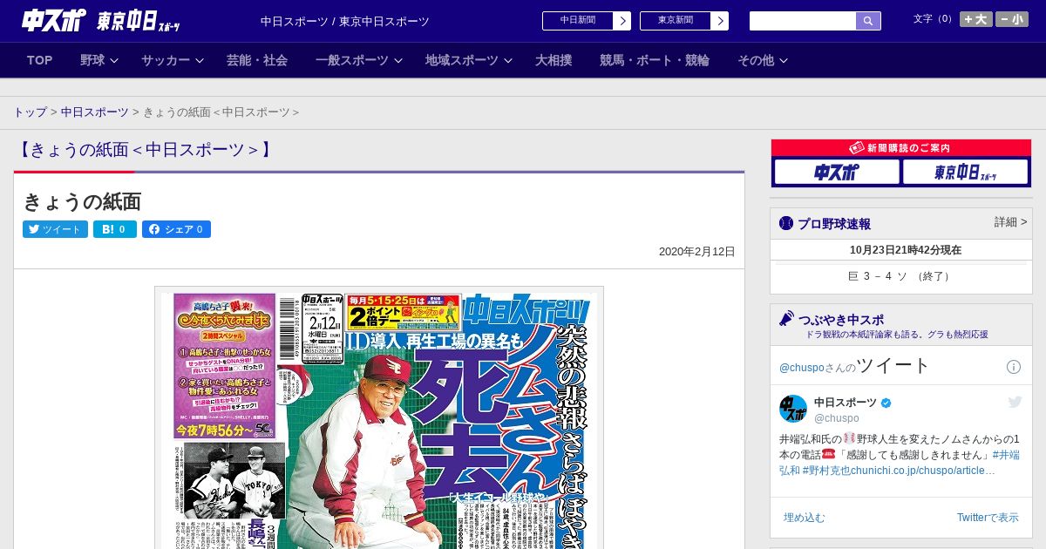Image resolution: width=1046 pixels, height=549 pixels.
Task: Click the Twitter bird icon in tweet
Action: tap(1015, 402)
